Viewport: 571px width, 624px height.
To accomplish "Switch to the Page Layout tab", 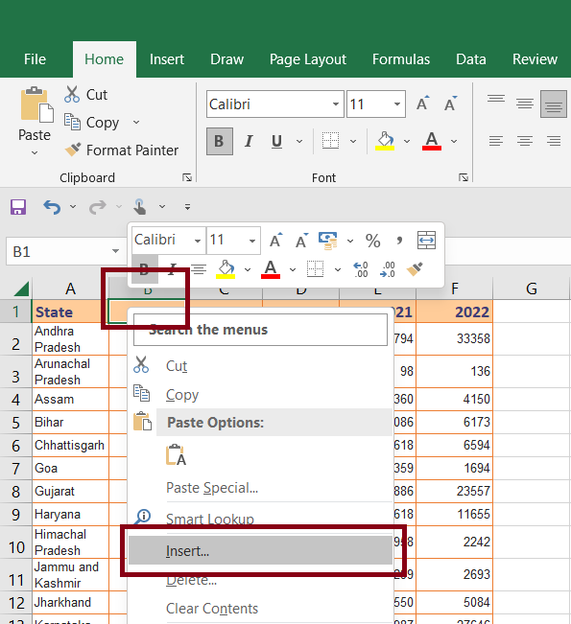I will pos(308,59).
